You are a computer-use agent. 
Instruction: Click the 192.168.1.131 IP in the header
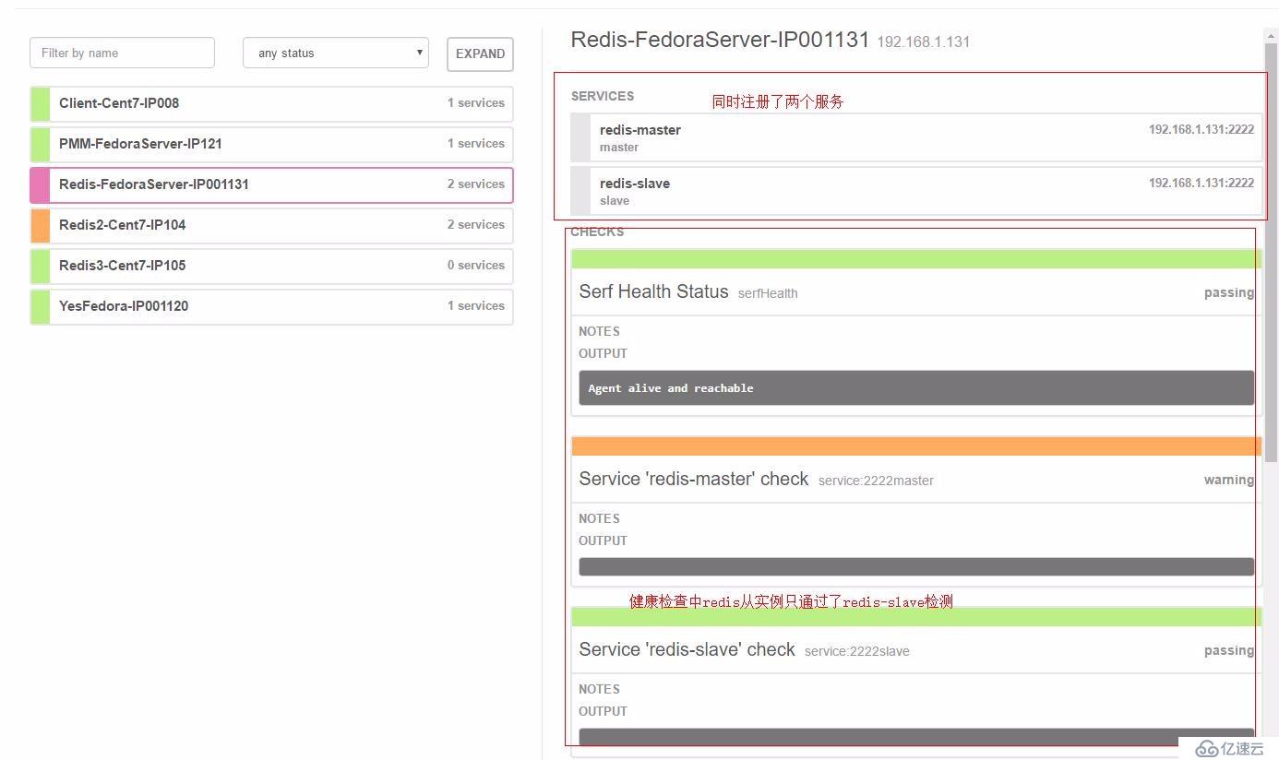click(923, 42)
